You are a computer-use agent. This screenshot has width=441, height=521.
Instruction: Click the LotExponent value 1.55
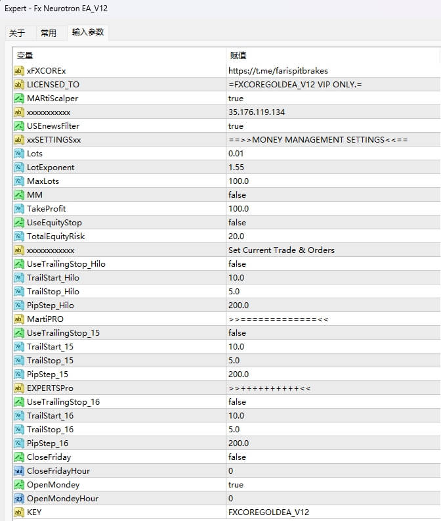236,168
